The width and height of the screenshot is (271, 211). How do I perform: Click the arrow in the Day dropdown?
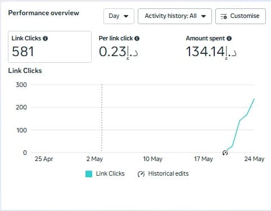126,16
